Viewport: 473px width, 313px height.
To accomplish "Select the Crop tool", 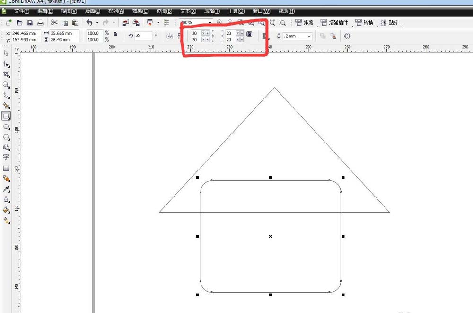I will [6, 74].
